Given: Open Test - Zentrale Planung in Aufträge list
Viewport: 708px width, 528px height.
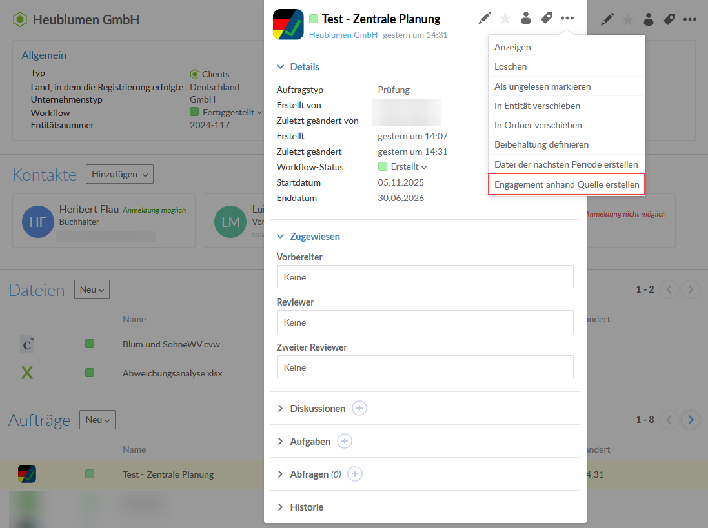Looking at the screenshot, I should tap(168, 474).
